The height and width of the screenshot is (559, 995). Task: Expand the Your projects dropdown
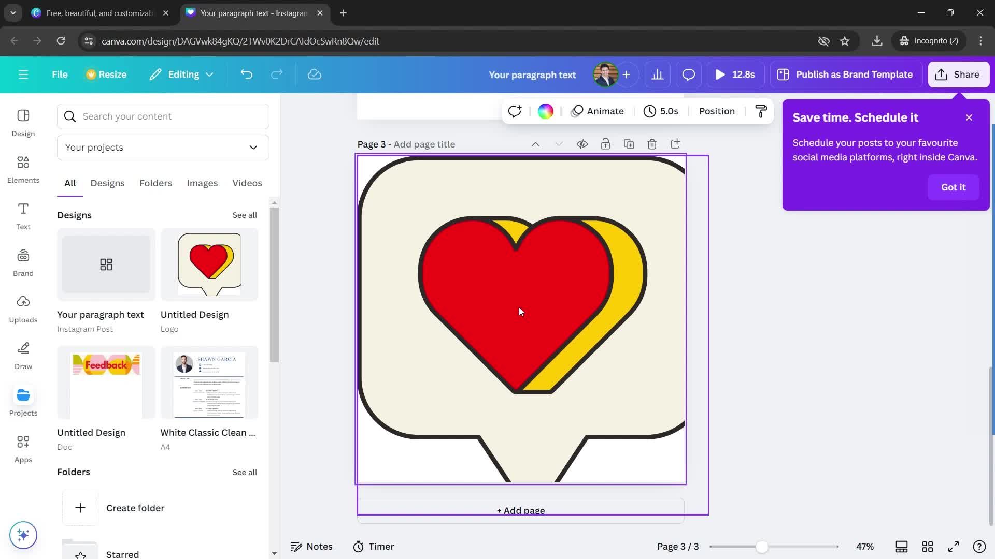163,148
